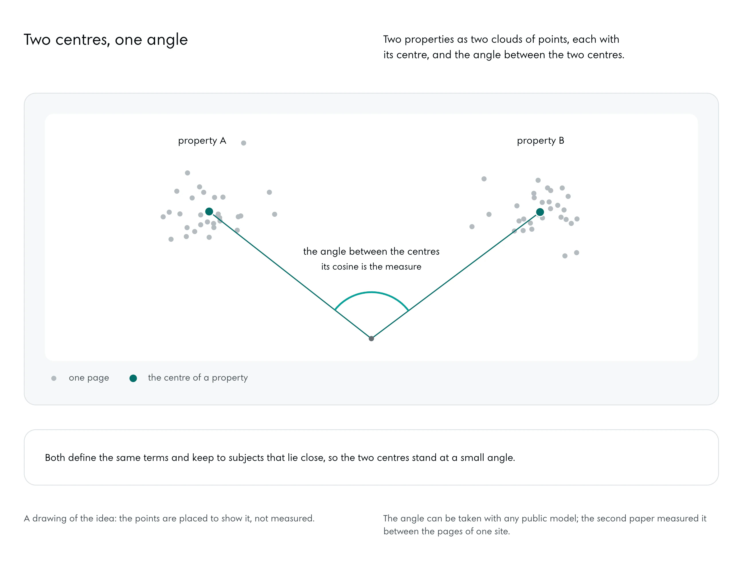Viewport: 743px width, 565px height.
Task: Select 'one page' legend text
Action: pos(89,378)
